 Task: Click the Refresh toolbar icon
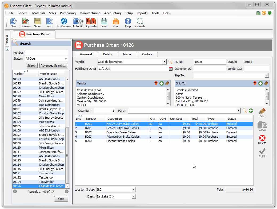[140, 23]
